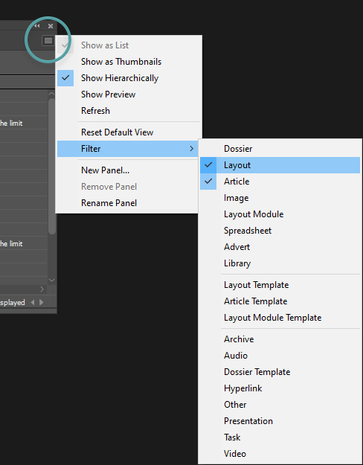The width and height of the screenshot is (363, 465).
Task: Uncheck the Layout filter
Action: tap(280, 165)
